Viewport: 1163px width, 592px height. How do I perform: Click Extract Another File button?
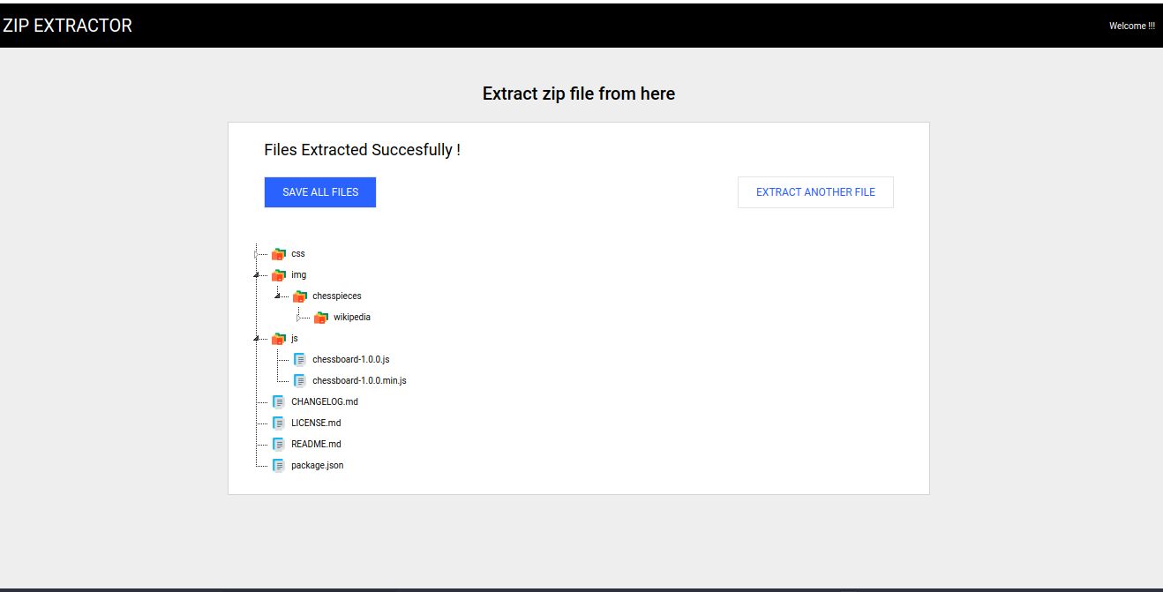(815, 192)
